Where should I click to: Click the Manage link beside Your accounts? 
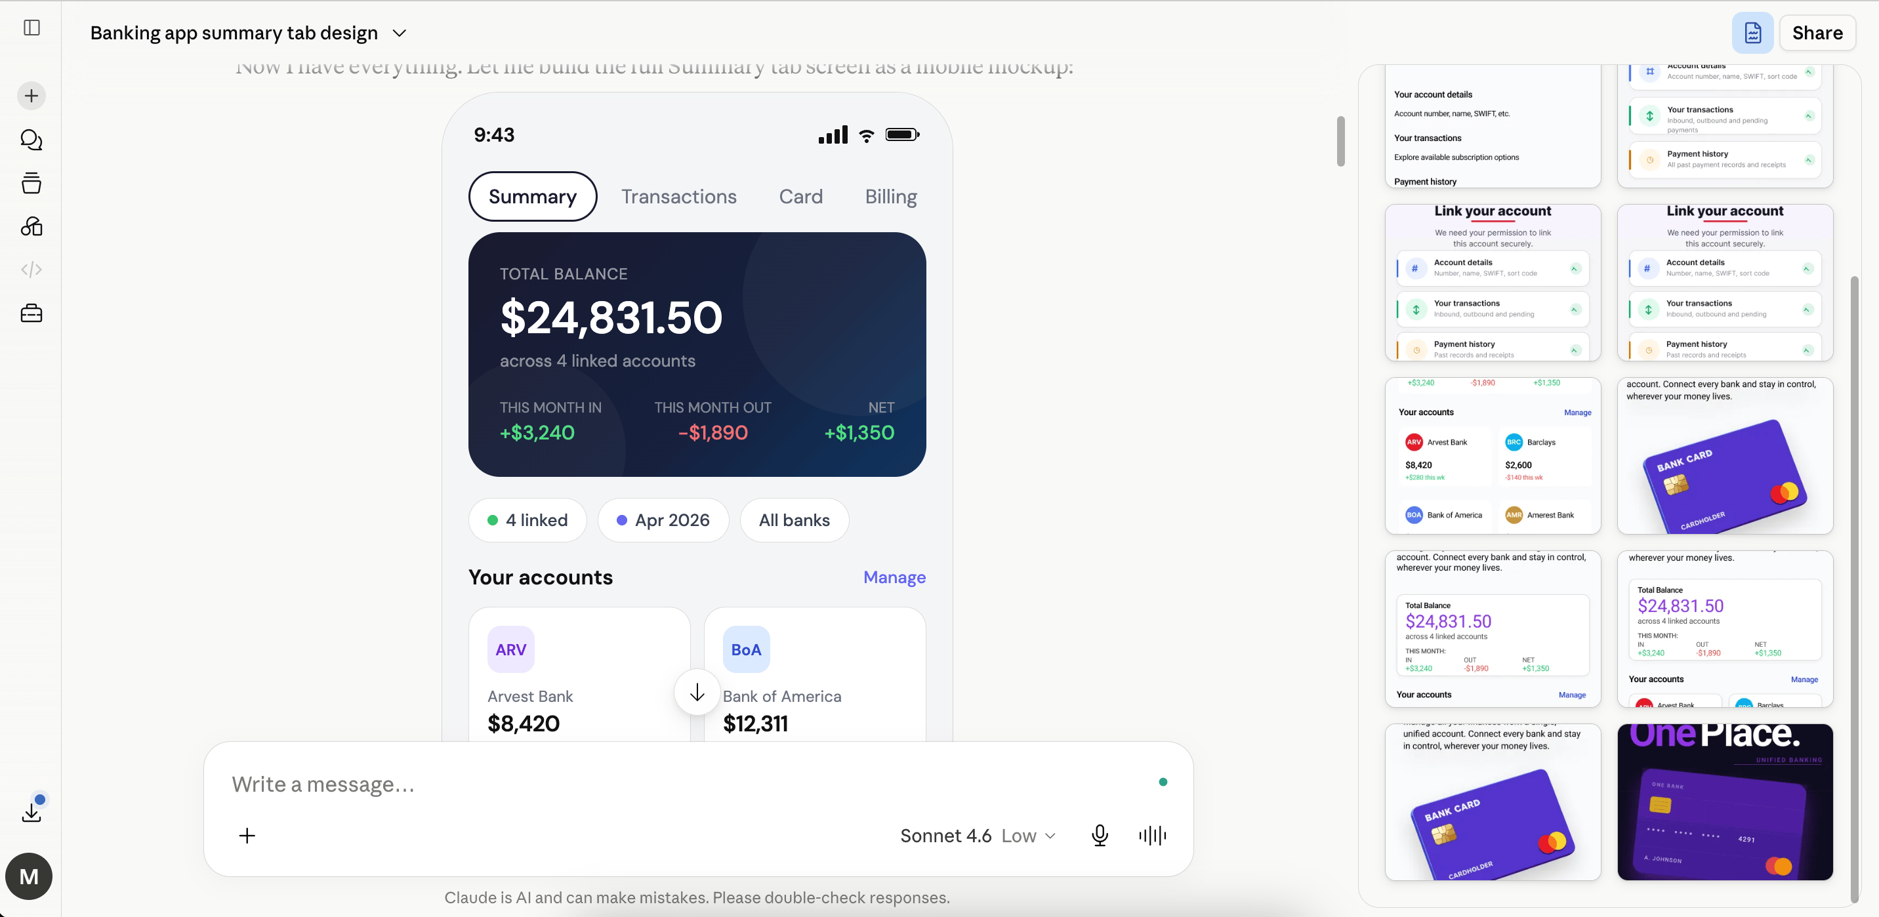pos(894,577)
